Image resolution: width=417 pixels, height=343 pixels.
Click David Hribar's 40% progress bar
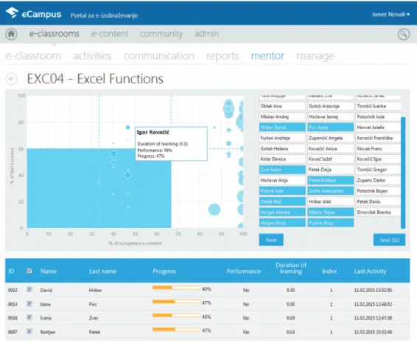click(x=177, y=288)
